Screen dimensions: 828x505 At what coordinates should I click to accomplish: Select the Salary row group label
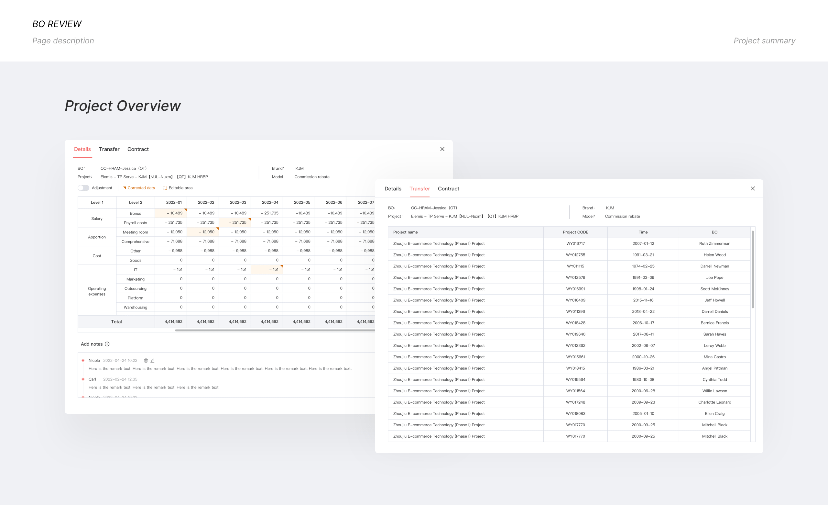[x=97, y=219]
